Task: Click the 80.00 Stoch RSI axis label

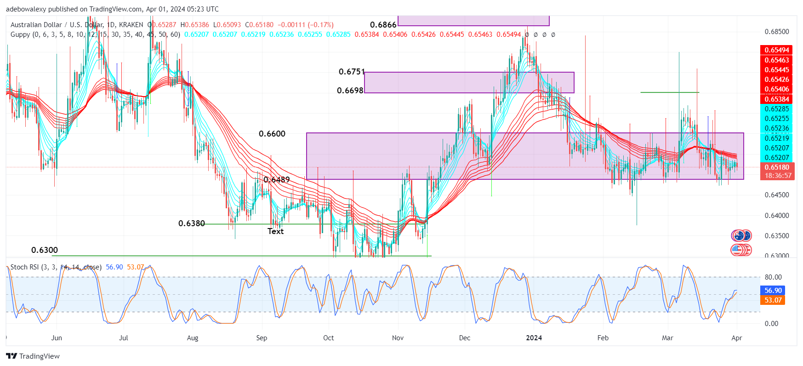Action: 773,277
